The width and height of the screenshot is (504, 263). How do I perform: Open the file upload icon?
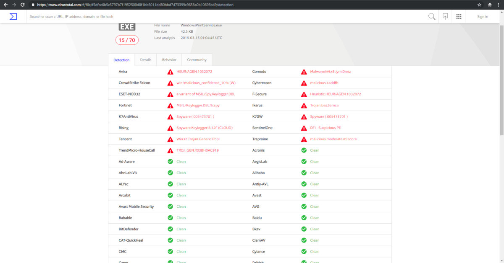[x=445, y=16]
